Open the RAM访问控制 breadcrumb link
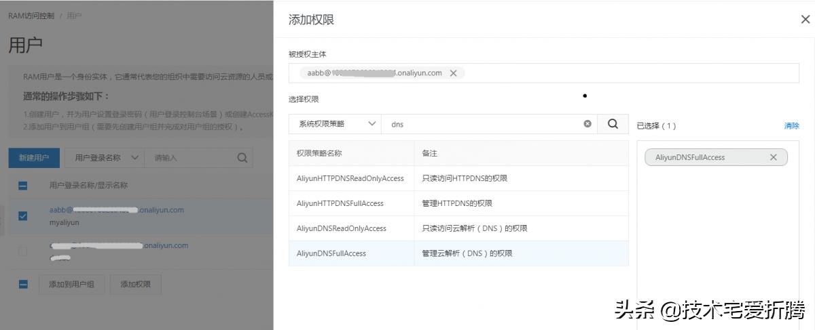 31,16
